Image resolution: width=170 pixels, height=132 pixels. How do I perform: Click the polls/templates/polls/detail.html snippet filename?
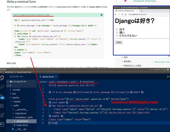point(32,15)
